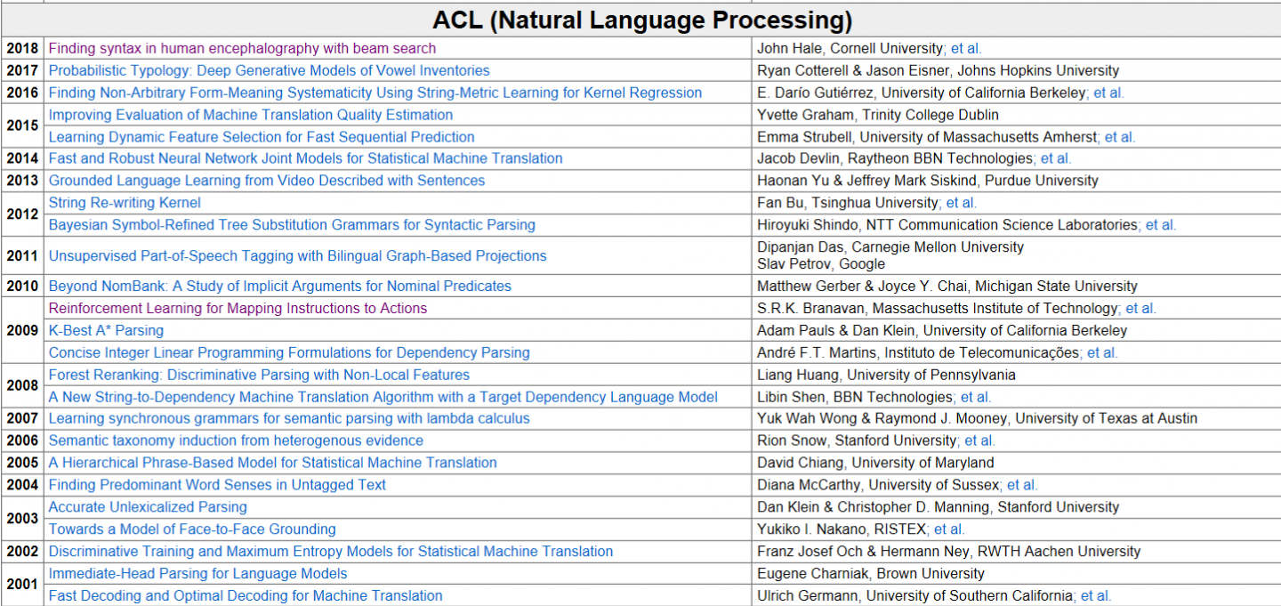Open 'Probabilistic Typology: Deep Generative Models of Vowel Inventories'

(x=269, y=70)
